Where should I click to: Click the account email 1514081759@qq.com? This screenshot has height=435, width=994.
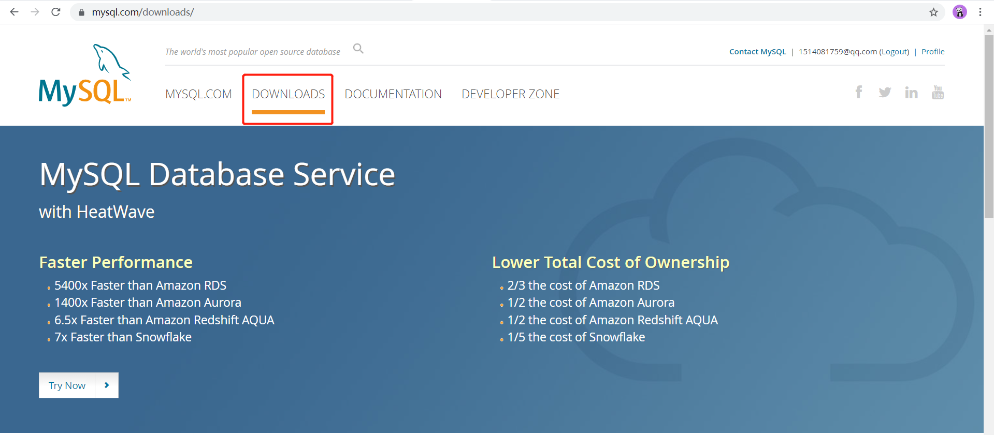(x=838, y=52)
